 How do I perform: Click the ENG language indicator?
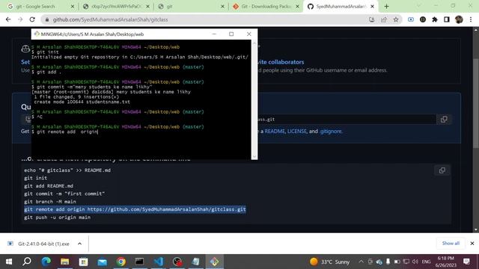(426, 262)
